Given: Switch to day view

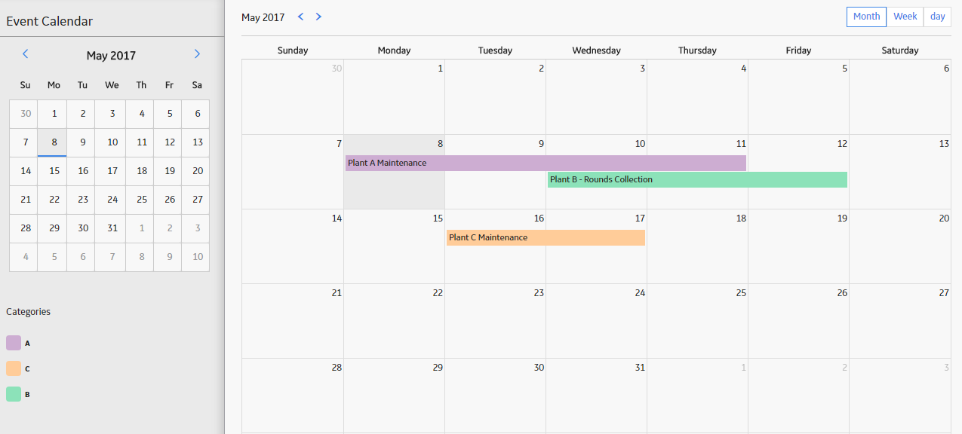Looking at the screenshot, I should coord(938,17).
